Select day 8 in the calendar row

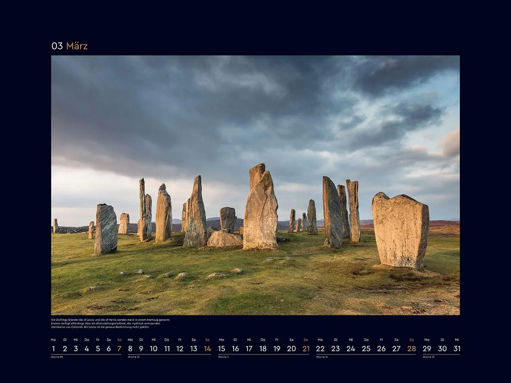130,349
